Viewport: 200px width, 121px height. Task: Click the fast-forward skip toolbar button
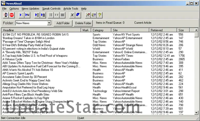point(57,15)
